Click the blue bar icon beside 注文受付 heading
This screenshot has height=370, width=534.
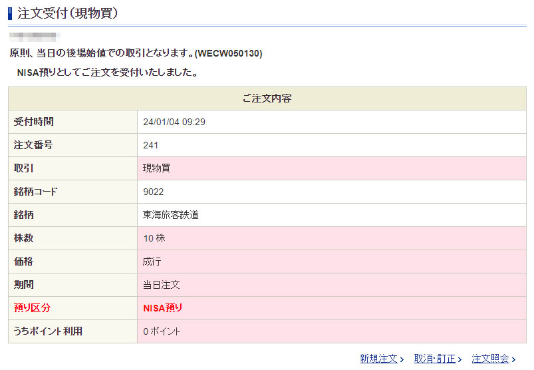pos(10,13)
